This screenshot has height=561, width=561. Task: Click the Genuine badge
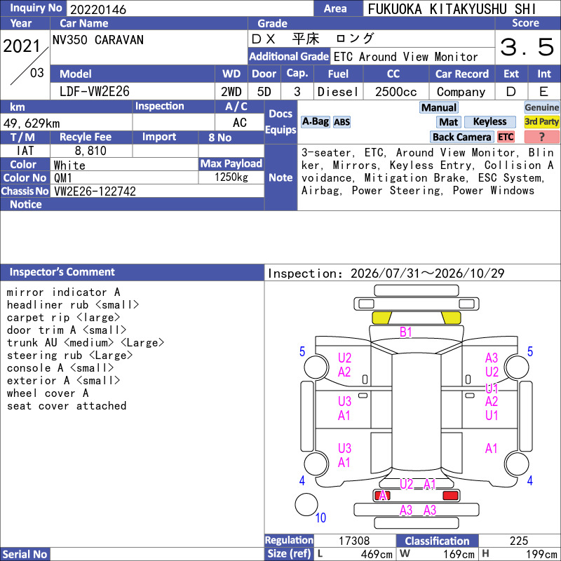(x=541, y=108)
